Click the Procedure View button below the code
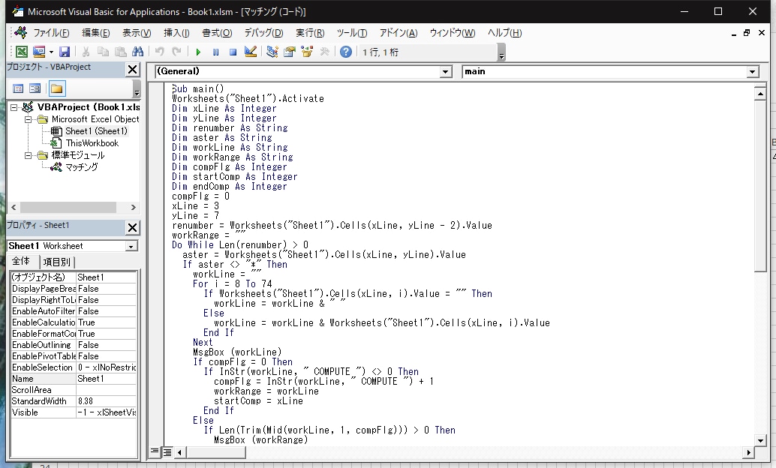Image resolution: width=776 pixels, height=468 pixels. point(155,451)
